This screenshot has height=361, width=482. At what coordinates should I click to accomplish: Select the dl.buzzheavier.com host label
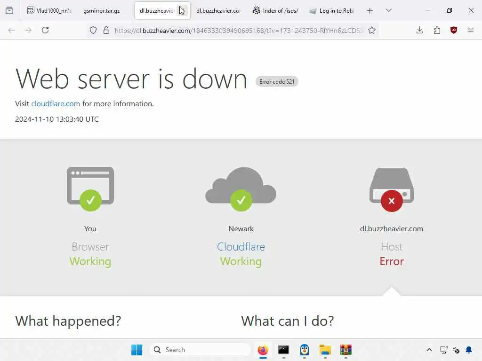tap(392, 229)
